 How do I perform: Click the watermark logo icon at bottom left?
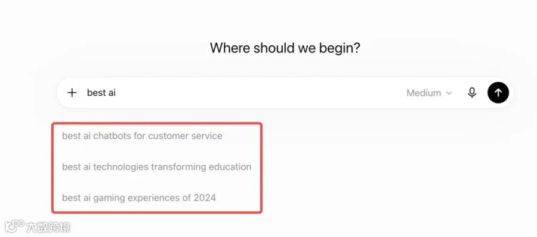click(14, 226)
